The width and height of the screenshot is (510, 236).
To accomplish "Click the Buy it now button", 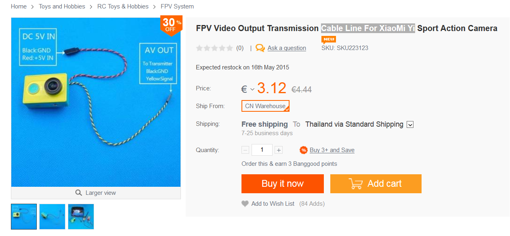I will pos(283,184).
